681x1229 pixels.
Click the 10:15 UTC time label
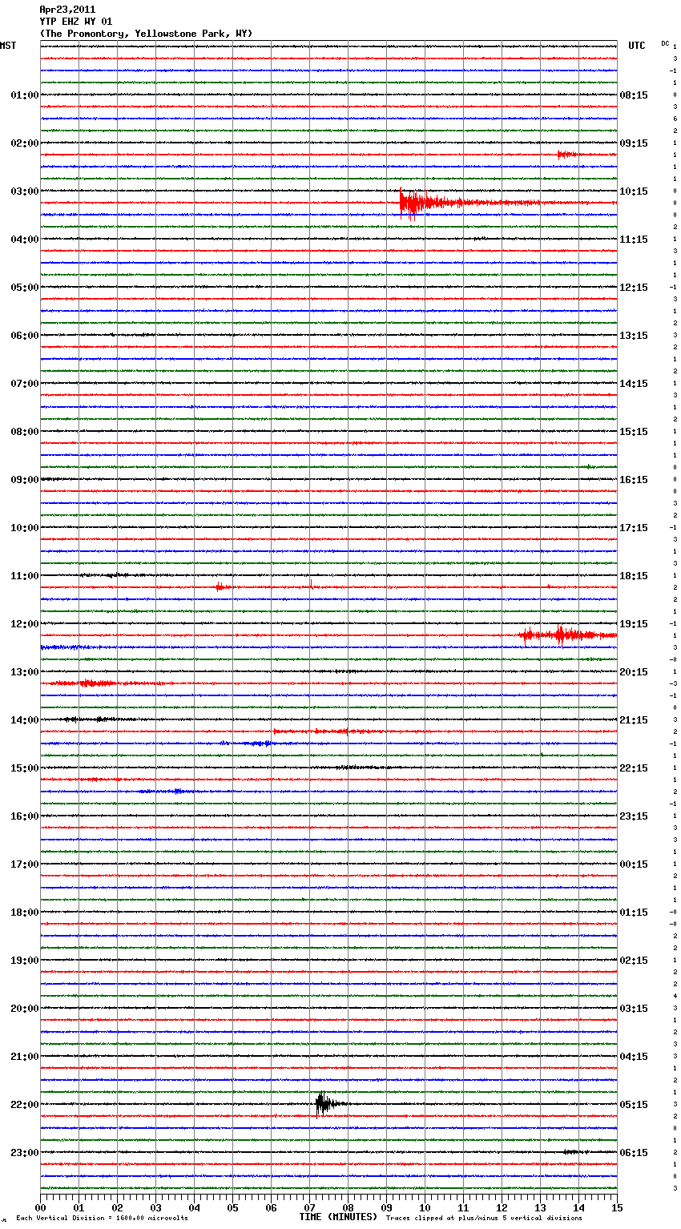[x=634, y=191]
